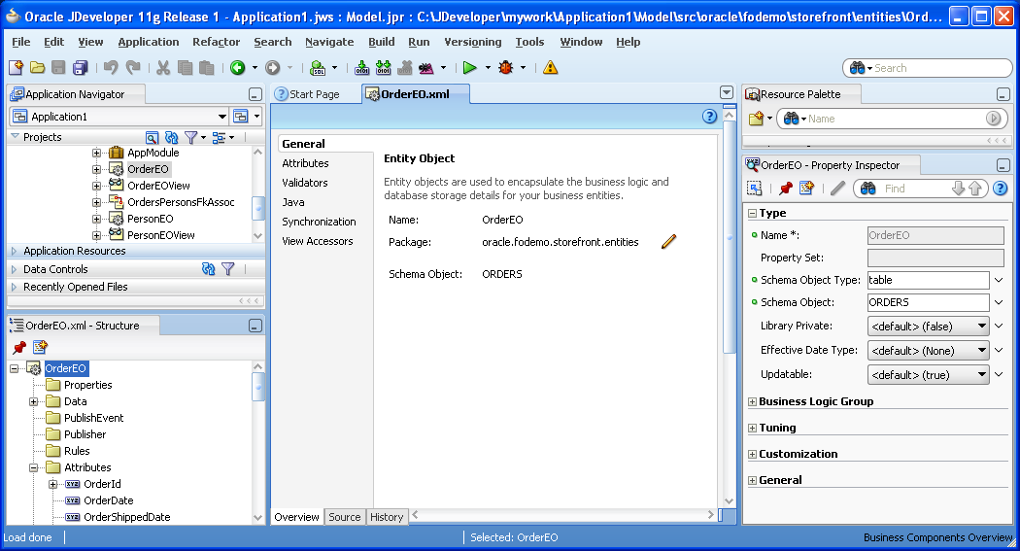
Task: Select the Validators editor category
Action: (304, 183)
